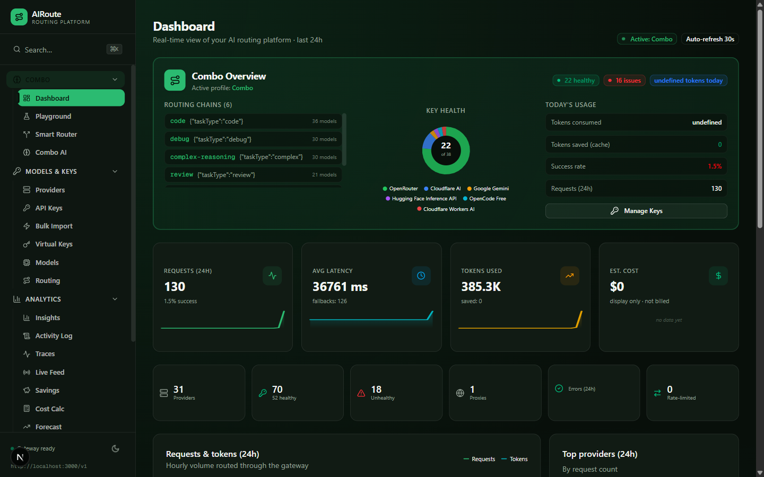Click the Success rate 1.5% value
The width and height of the screenshot is (764, 477).
click(715, 166)
